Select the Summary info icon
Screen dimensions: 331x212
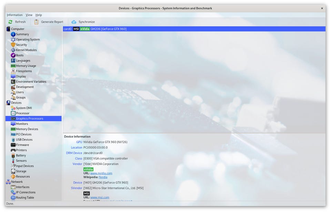(13, 34)
